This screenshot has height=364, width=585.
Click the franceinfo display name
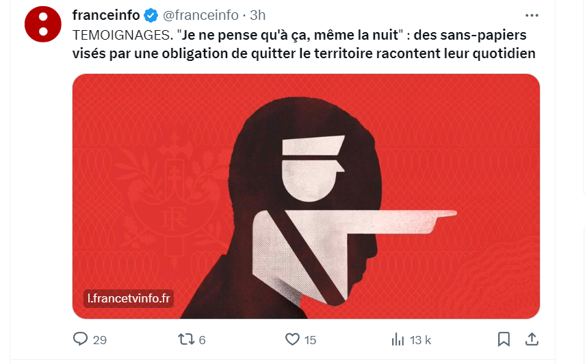tap(106, 15)
